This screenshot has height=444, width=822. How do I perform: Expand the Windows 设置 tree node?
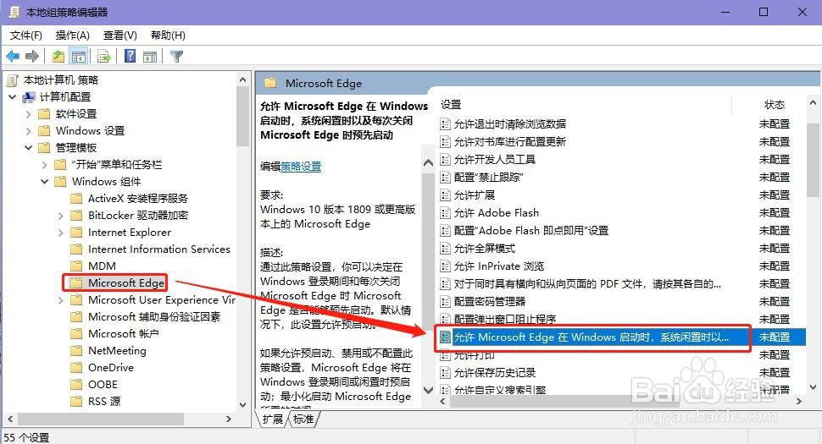pyautogui.click(x=28, y=131)
